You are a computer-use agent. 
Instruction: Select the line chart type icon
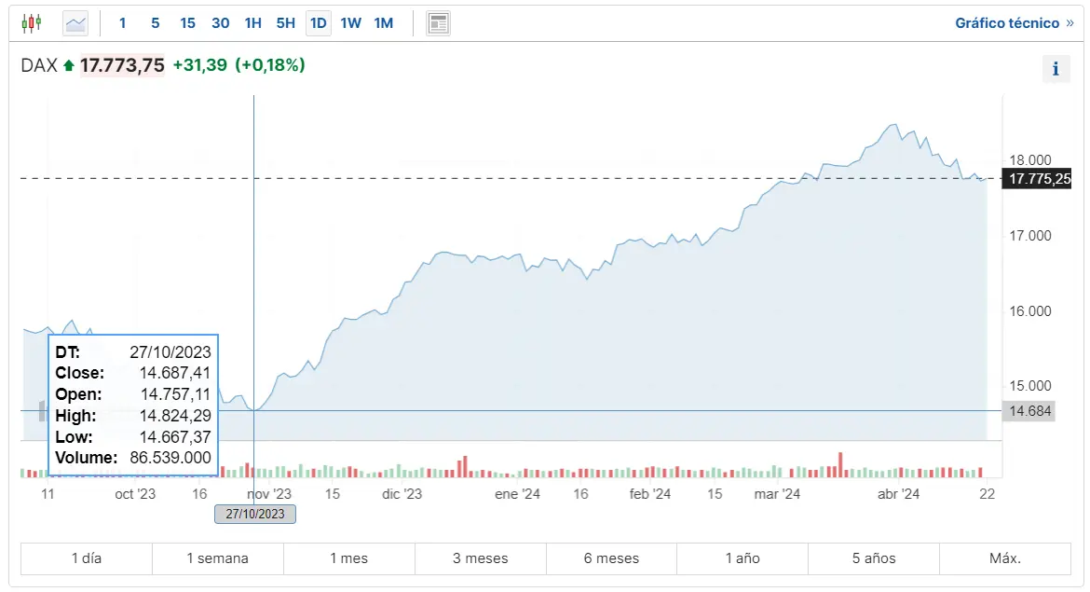[75, 22]
